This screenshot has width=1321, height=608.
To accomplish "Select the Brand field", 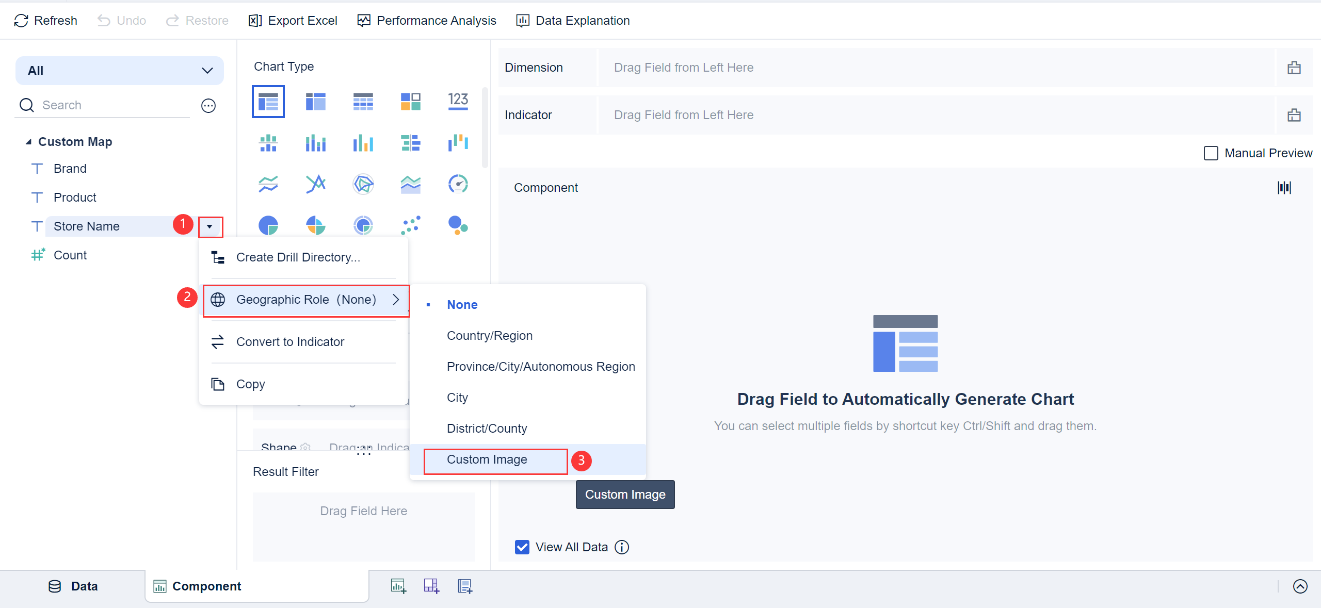I will (70, 169).
